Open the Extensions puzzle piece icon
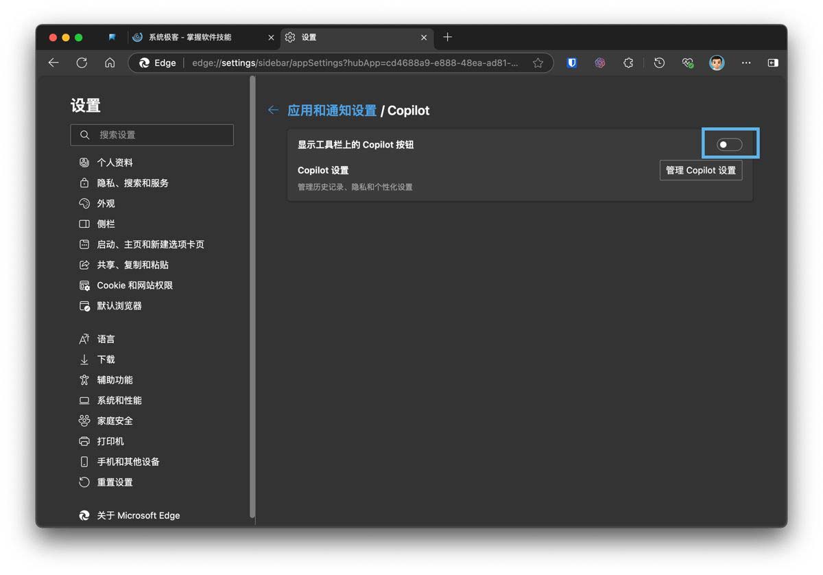This screenshot has width=823, height=575. 628,62
